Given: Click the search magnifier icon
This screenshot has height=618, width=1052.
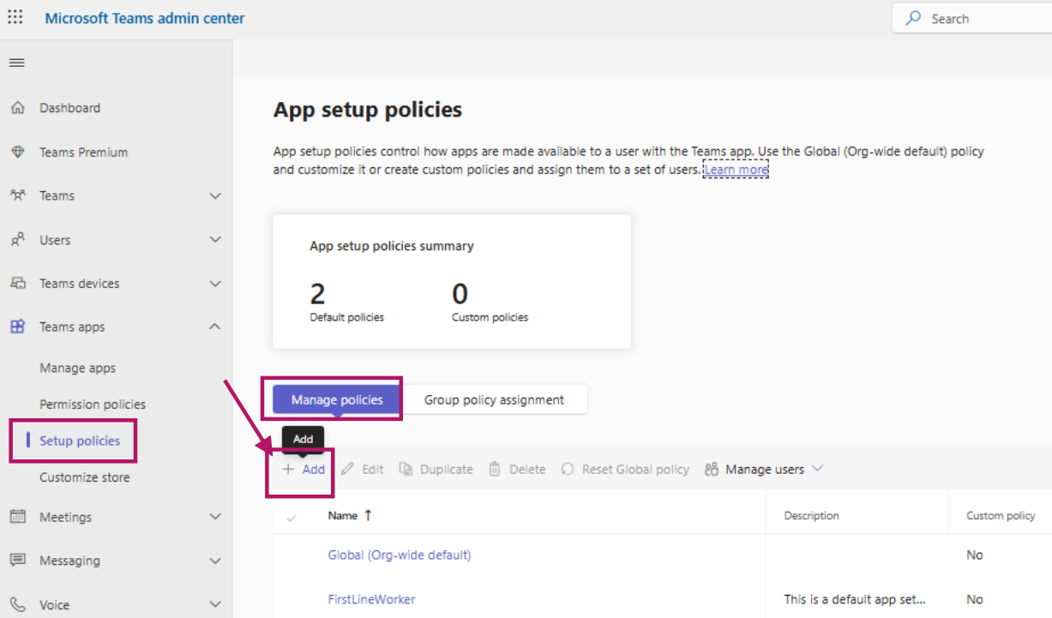Looking at the screenshot, I should [x=914, y=18].
